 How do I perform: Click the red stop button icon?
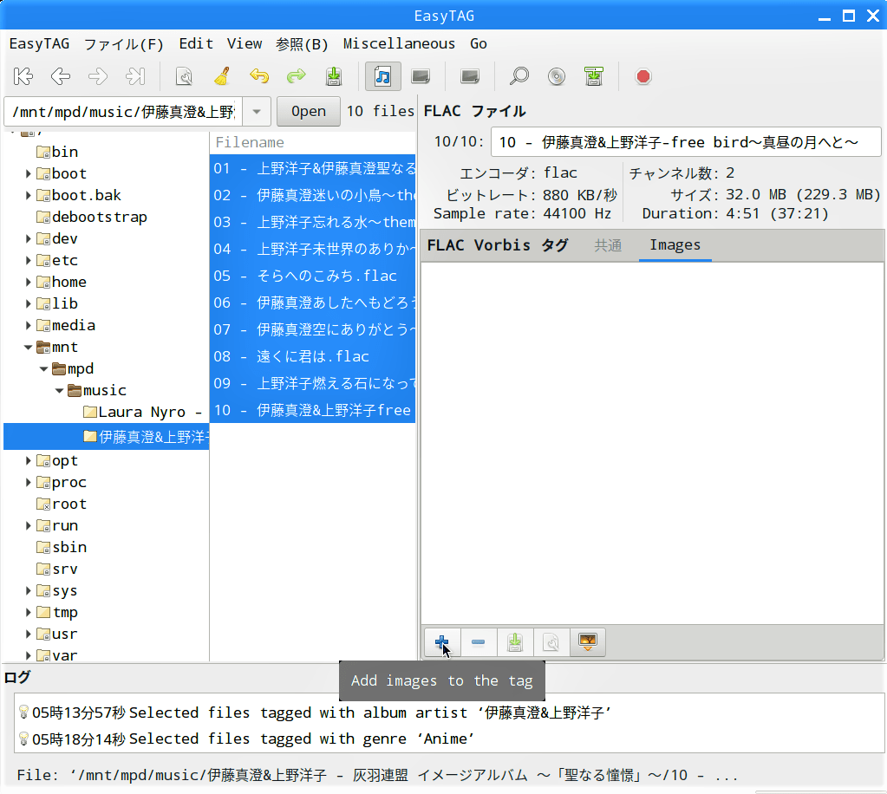coord(643,76)
